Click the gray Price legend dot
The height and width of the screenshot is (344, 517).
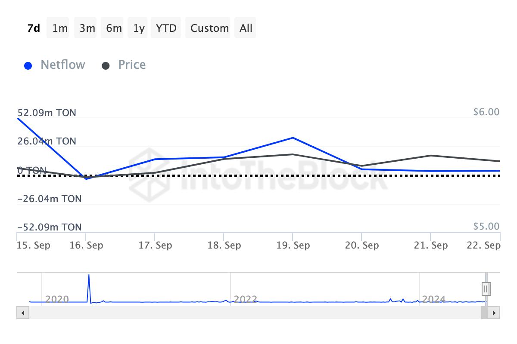tap(106, 66)
